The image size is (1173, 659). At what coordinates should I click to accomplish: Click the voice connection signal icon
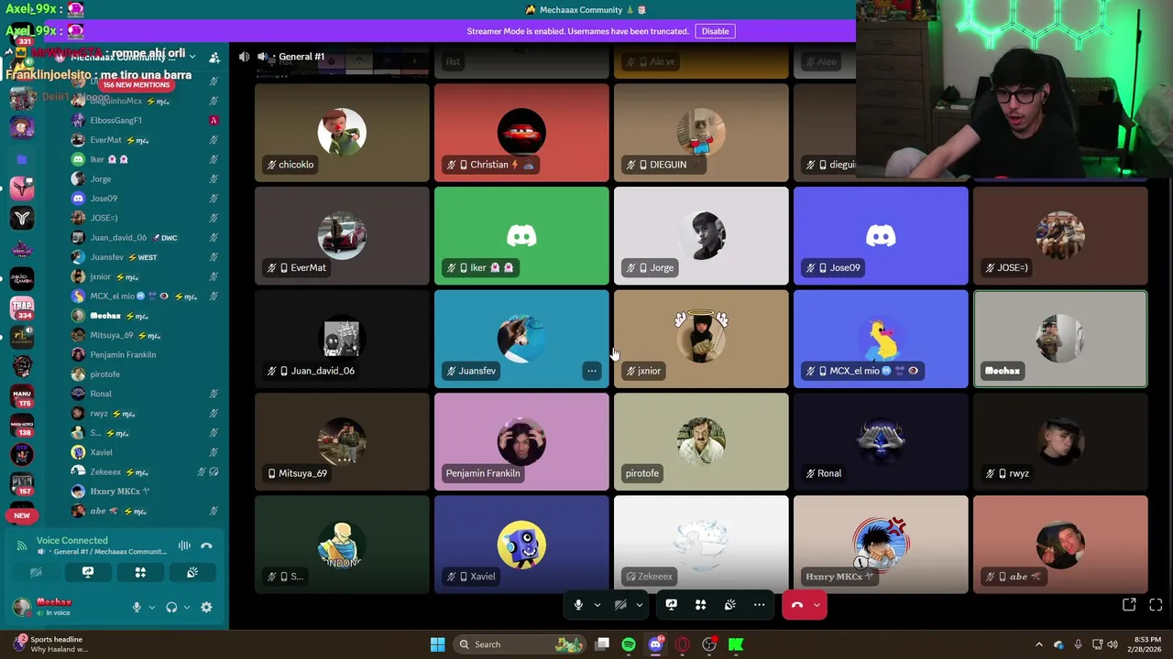[21, 546]
